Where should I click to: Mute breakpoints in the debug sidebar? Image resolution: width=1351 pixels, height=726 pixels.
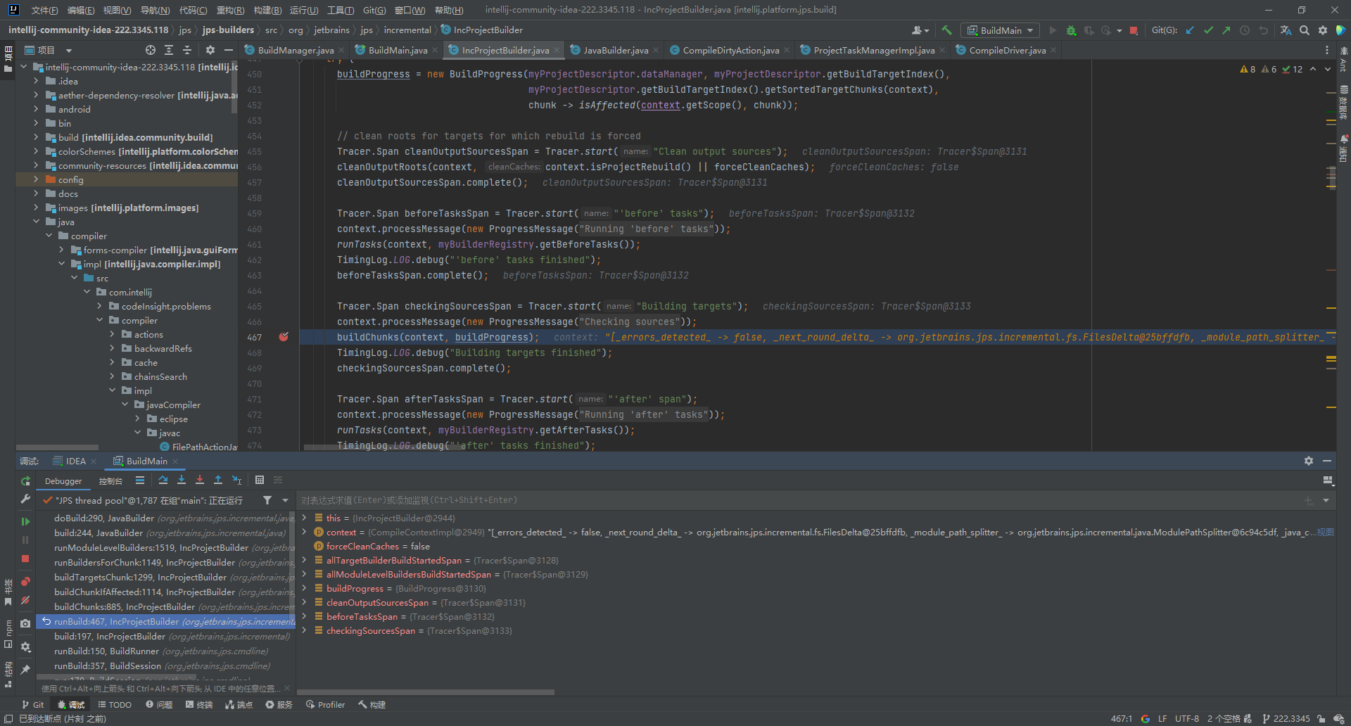[26, 599]
